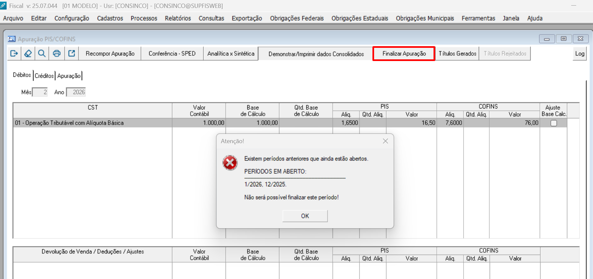The height and width of the screenshot is (279, 593).
Task: Open the Obrigações Municipais menu
Action: pos(425,18)
